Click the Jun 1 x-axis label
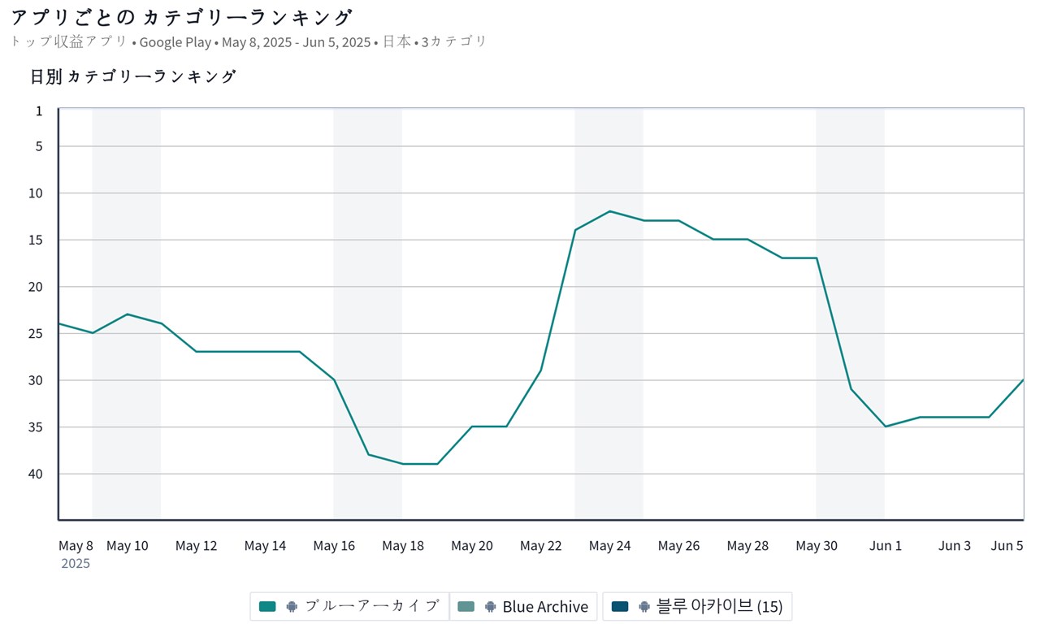The image size is (1040, 624). [x=886, y=546]
